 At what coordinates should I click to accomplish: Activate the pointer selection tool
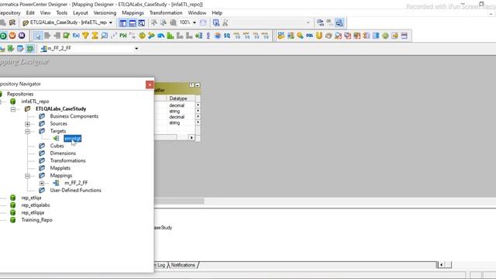[38, 36]
